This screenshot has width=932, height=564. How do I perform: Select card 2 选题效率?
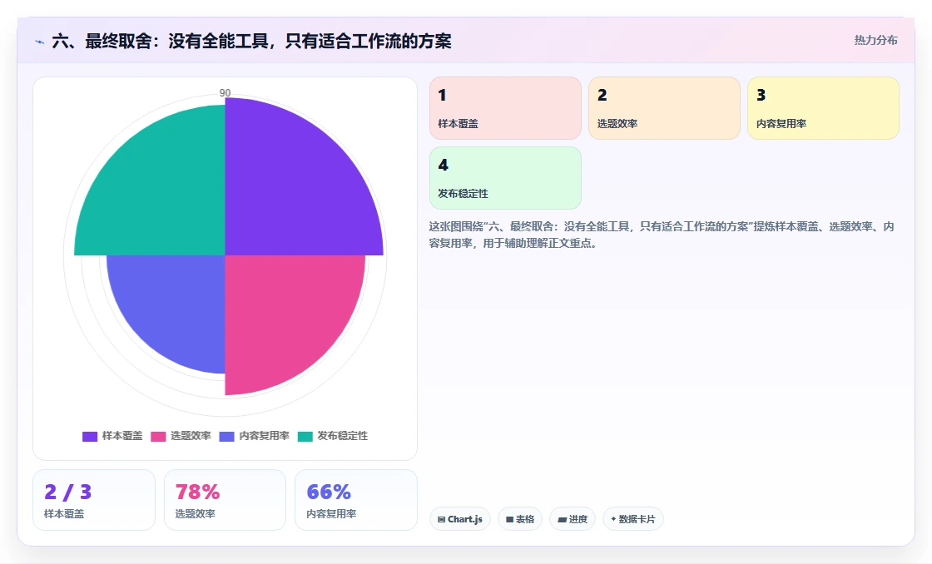coord(665,108)
